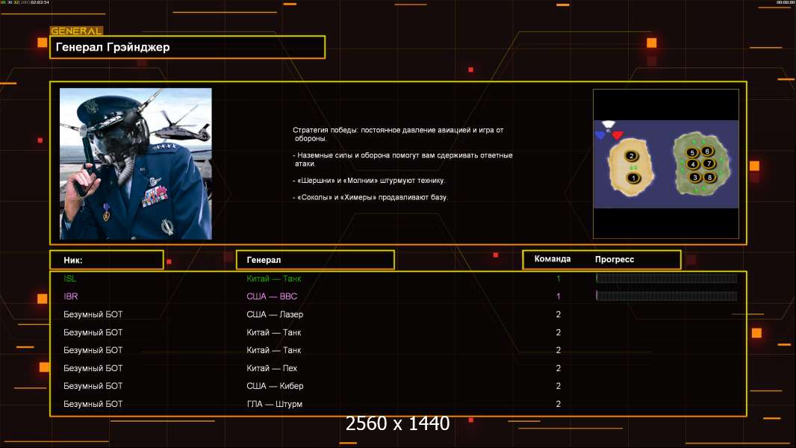The image size is (796, 448).
Task: Click the IBR loading progress bar
Action: (x=666, y=296)
